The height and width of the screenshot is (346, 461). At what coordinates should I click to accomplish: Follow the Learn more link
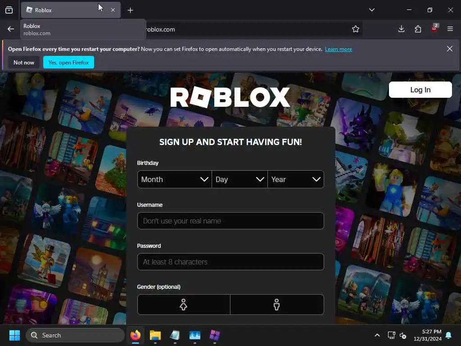[x=339, y=49]
